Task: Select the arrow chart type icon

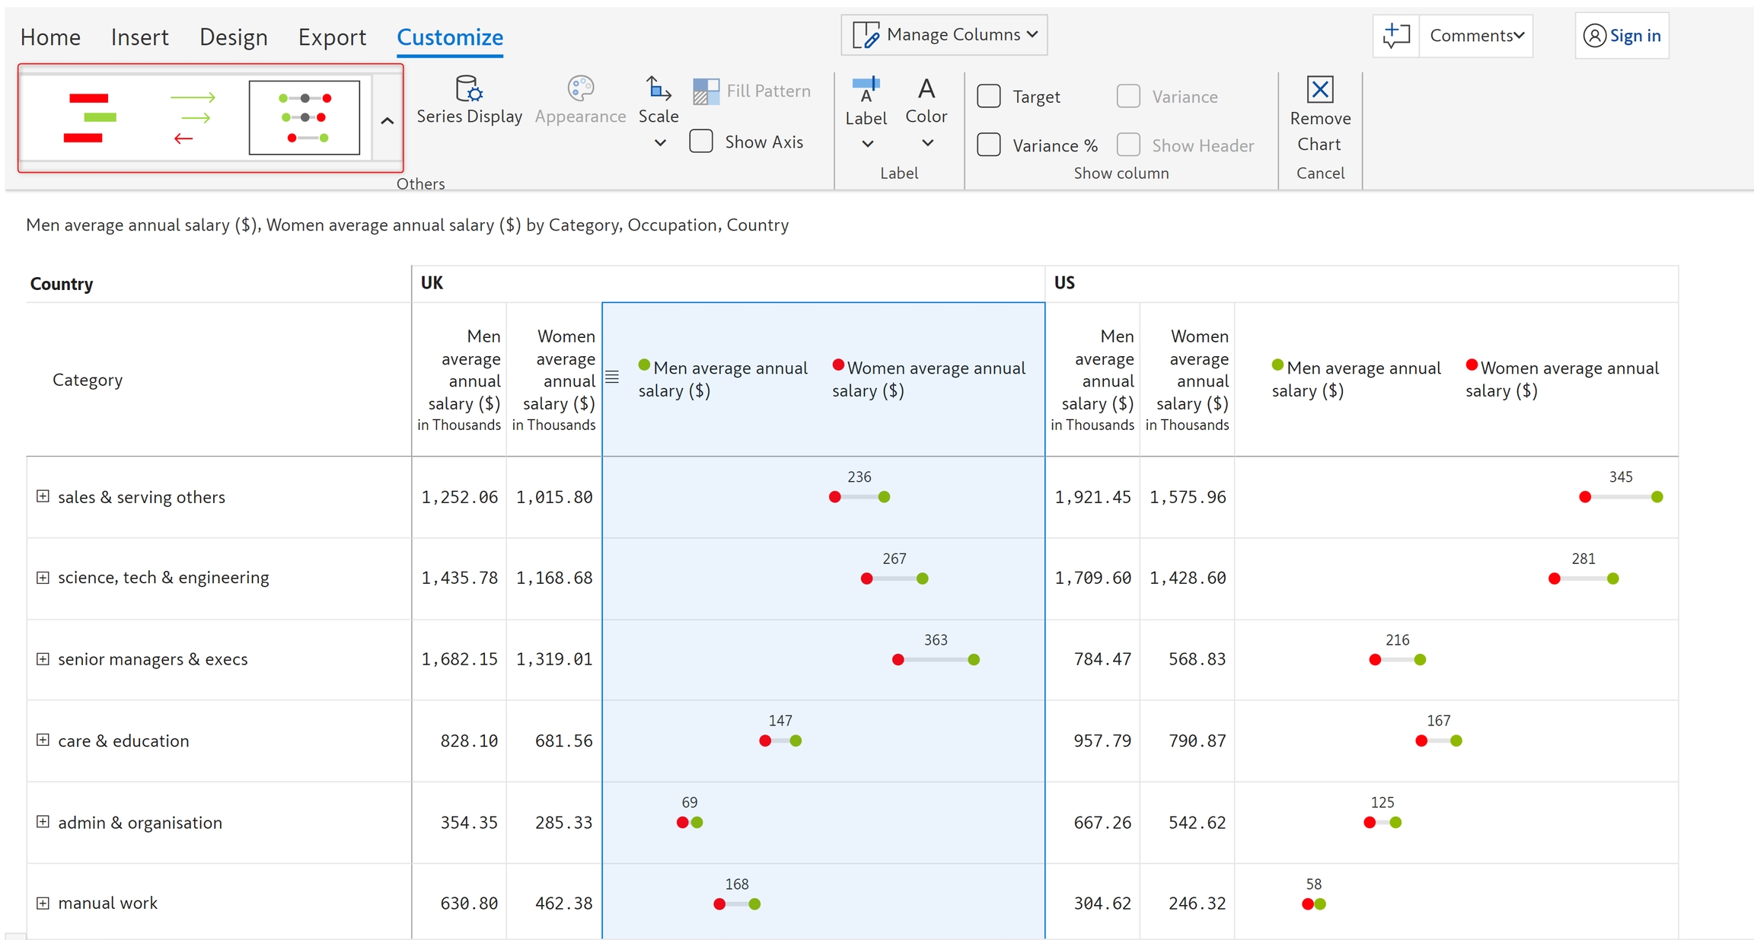Action: point(193,118)
